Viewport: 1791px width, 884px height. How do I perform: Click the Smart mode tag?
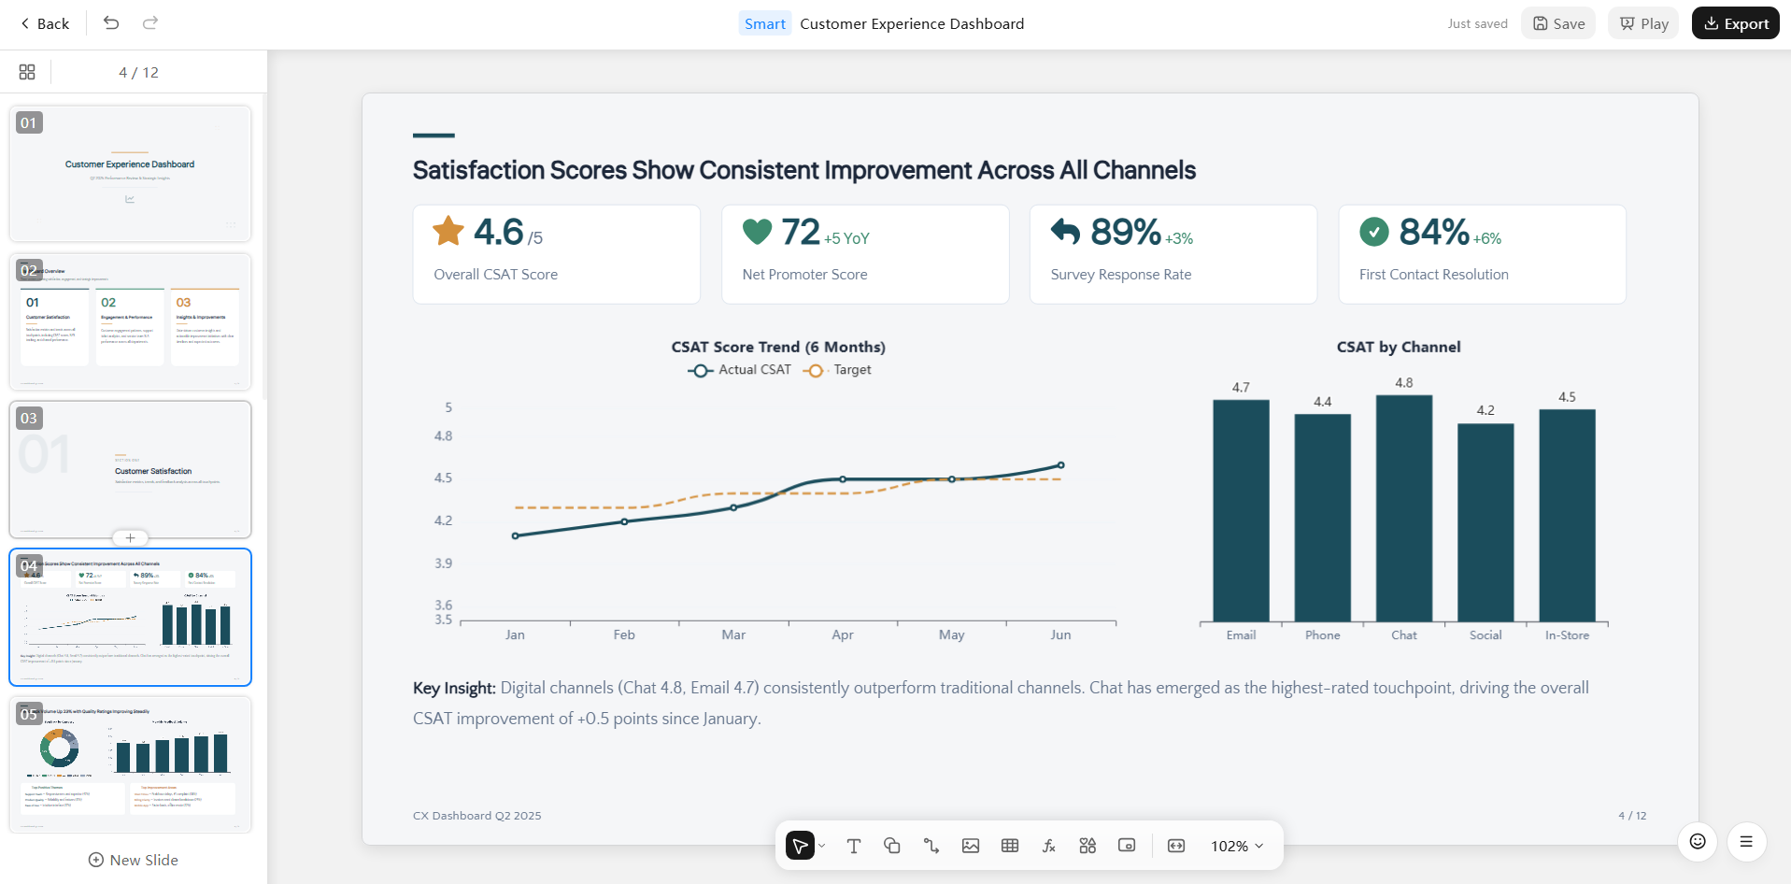pos(765,23)
